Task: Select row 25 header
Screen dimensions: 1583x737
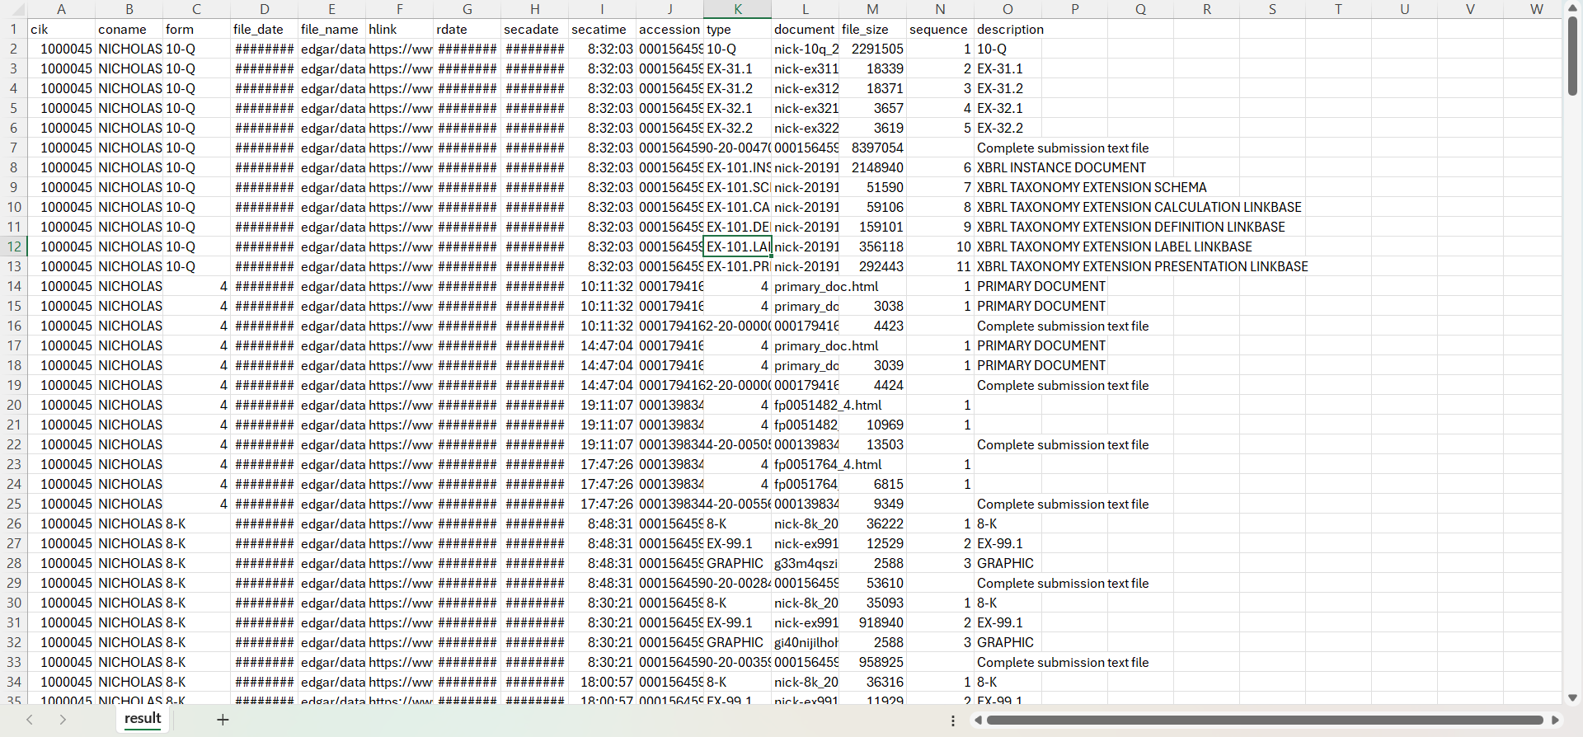Action: click(x=14, y=504)
